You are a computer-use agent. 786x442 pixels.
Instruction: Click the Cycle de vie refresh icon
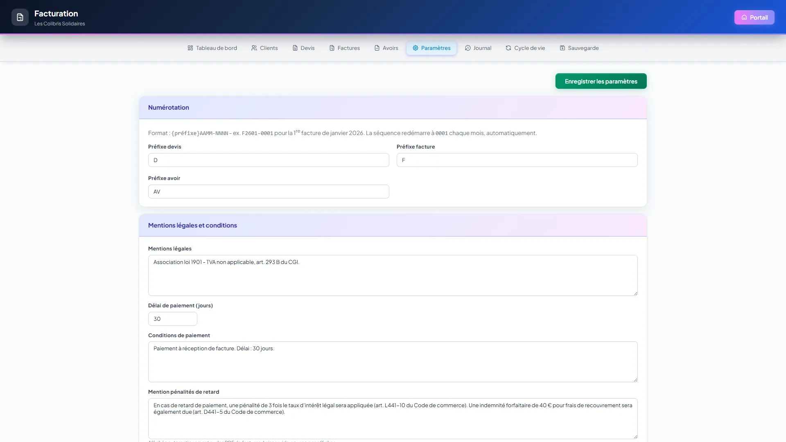[x=508, y=48]
